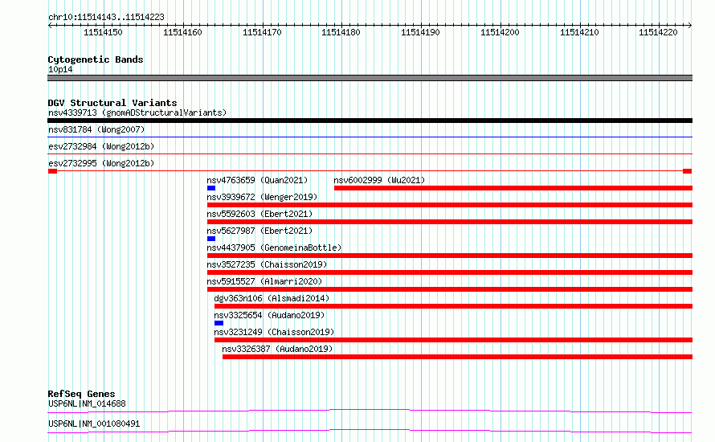The height and width of the screenshot is (442, 715).
Task: Open variant nsv5915527 (Almarri2020) label
Action: (264, 281)
